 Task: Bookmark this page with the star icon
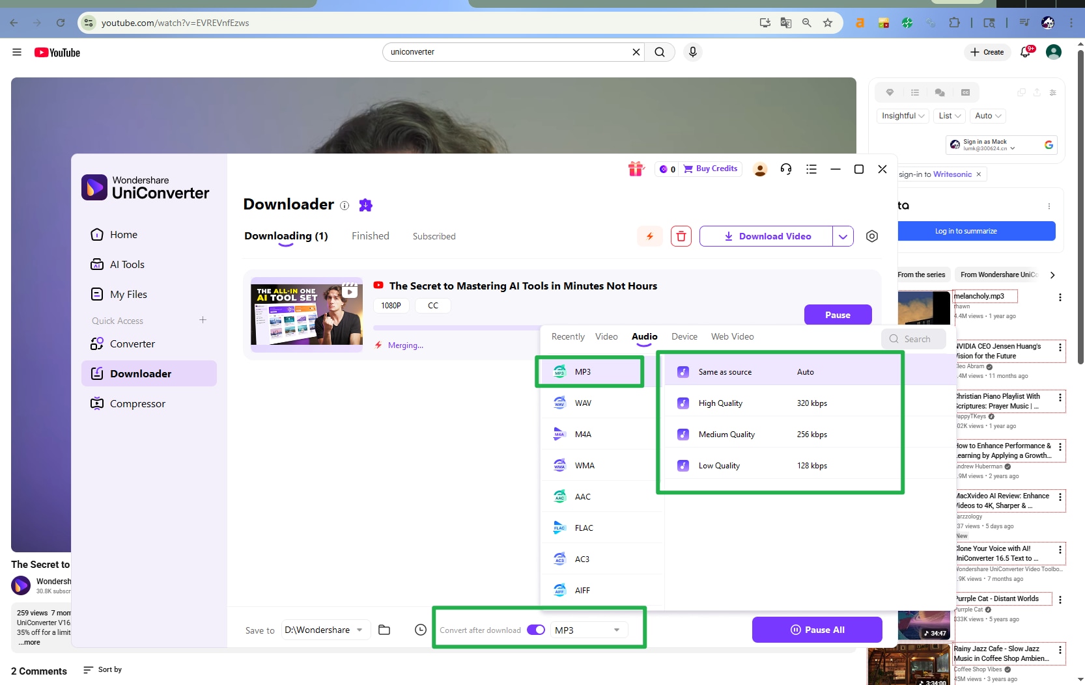828,23
